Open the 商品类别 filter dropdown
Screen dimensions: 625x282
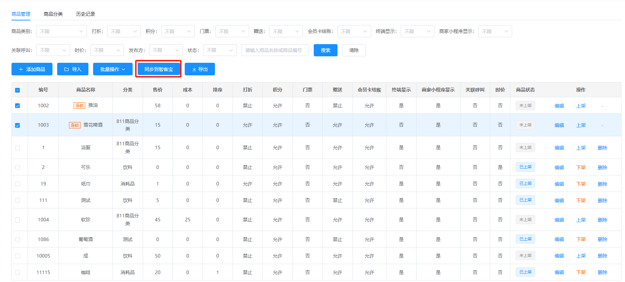61,31
